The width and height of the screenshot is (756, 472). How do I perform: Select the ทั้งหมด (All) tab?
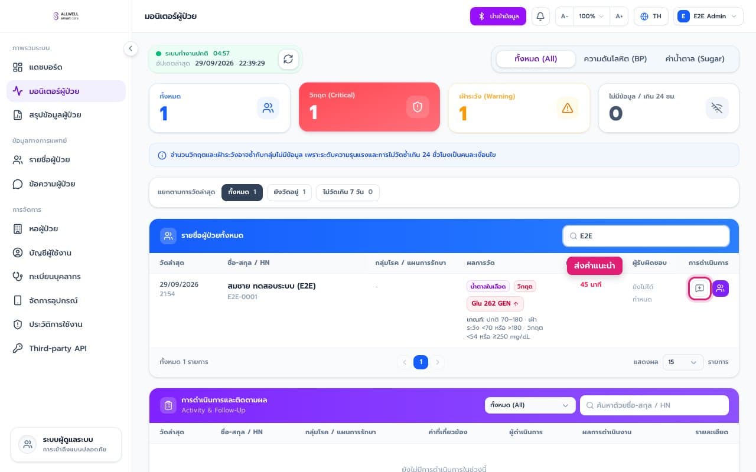click(536, 59)
